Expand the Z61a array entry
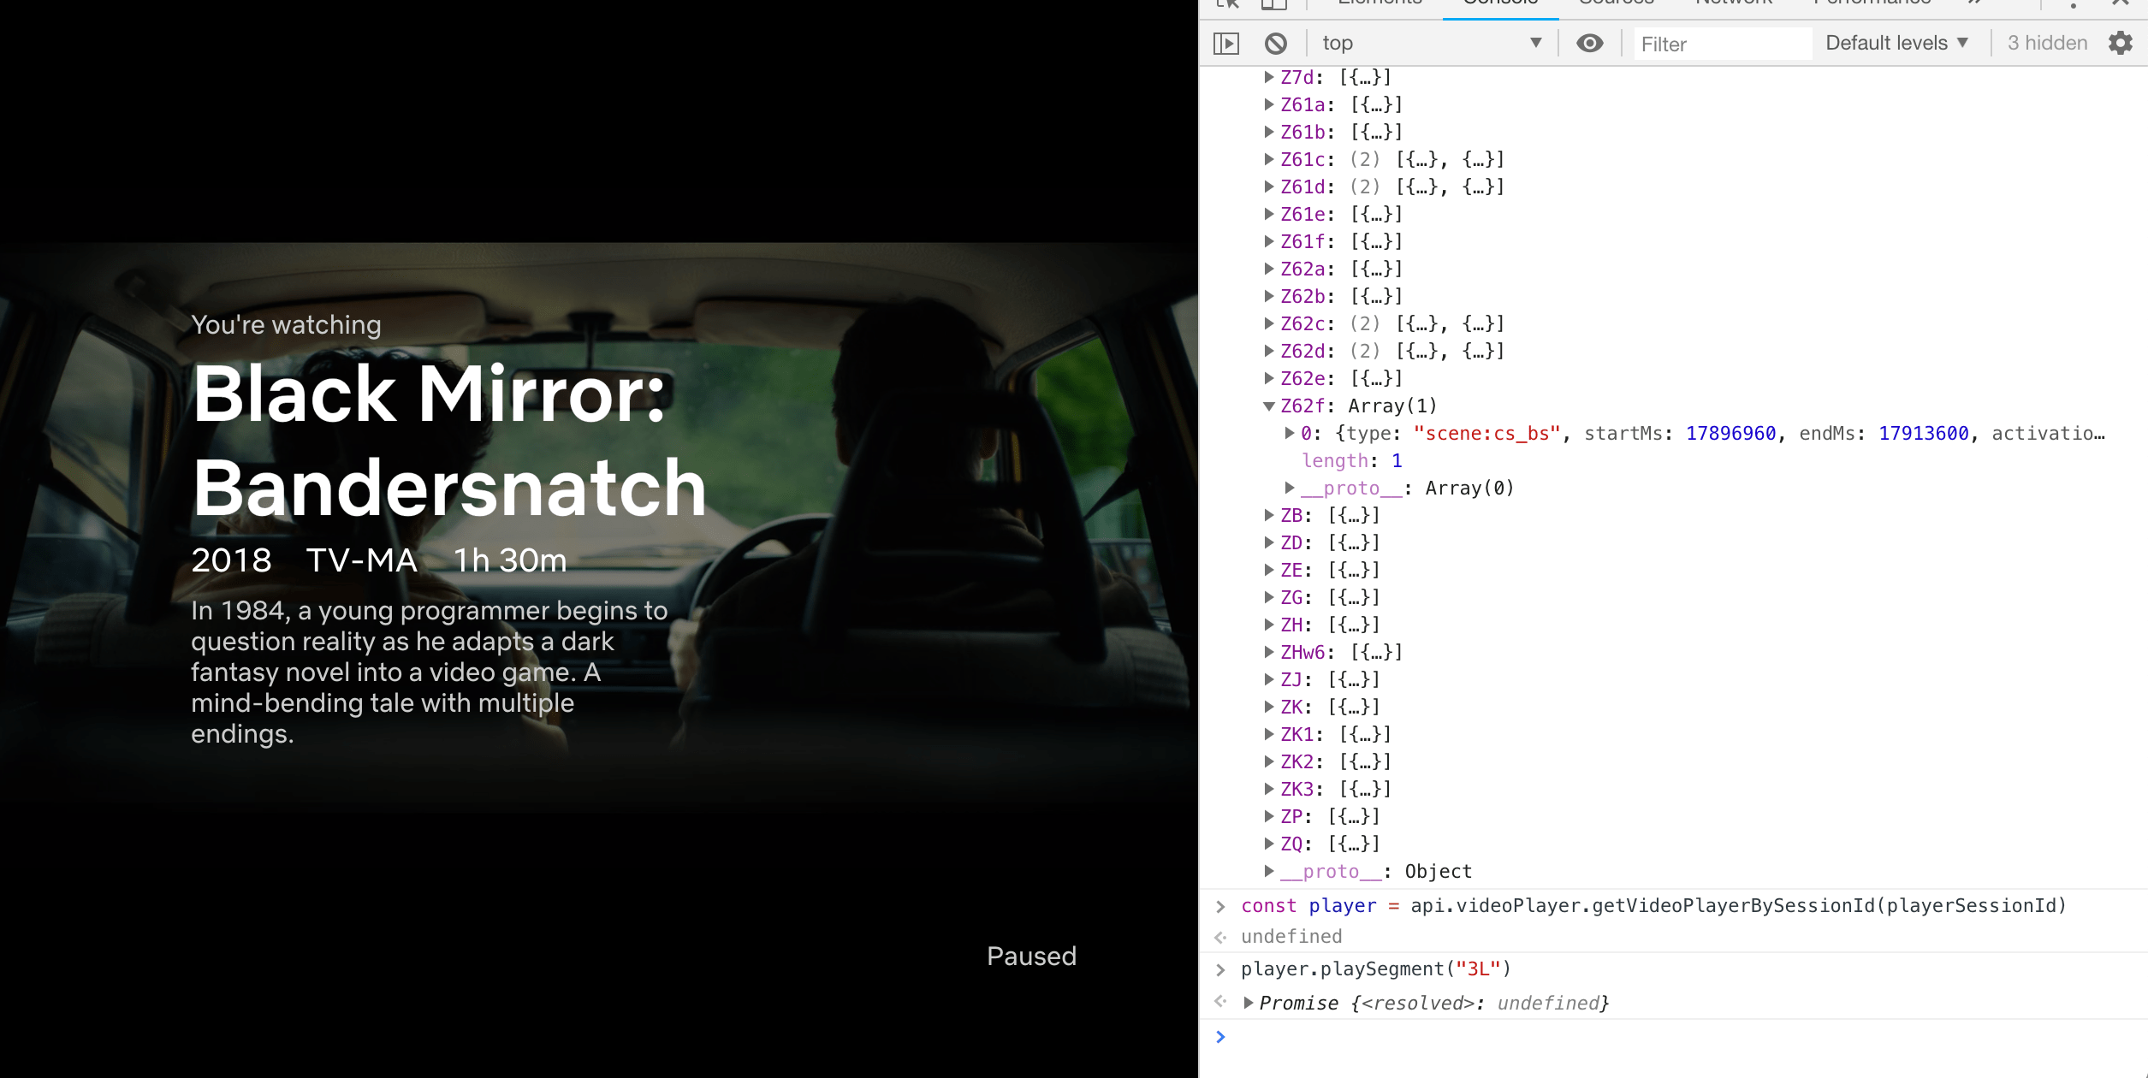 coord(1269,104)
